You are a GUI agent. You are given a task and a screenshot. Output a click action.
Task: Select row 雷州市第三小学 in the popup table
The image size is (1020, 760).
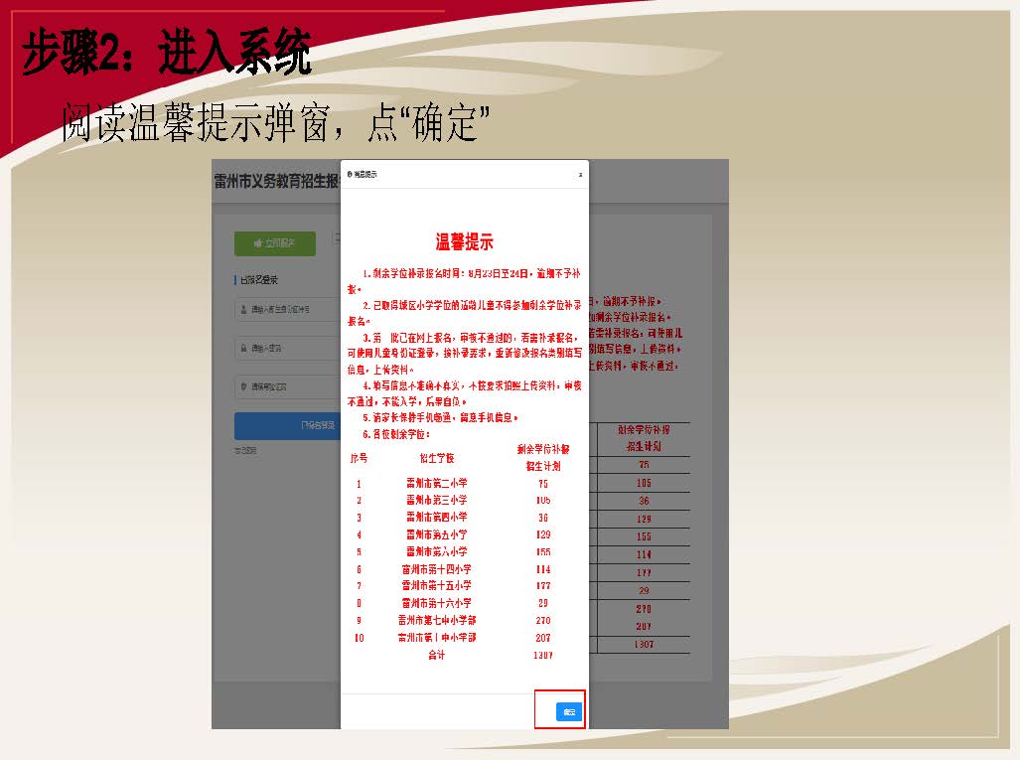[454, 501]
